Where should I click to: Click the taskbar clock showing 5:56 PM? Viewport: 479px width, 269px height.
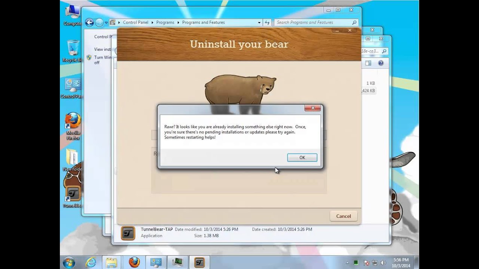[401, 262]
